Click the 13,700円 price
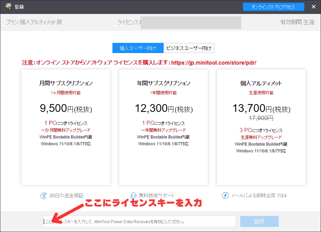This screenshot has width=321, height=232. click(261, 108)
